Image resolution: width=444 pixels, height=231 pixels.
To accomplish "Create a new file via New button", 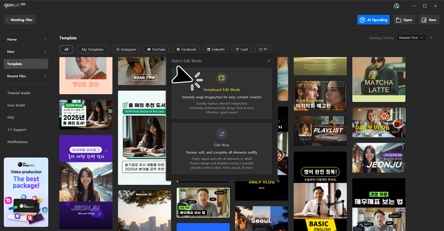I will 429,20.
